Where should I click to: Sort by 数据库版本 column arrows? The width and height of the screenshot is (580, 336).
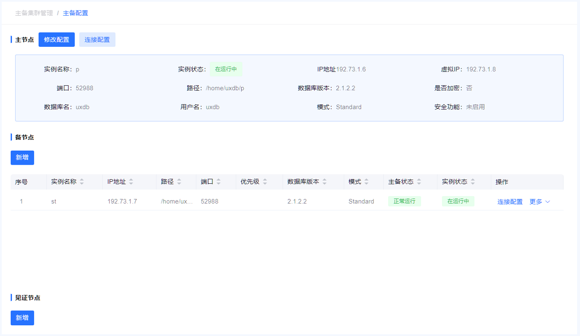click(324, 182)
